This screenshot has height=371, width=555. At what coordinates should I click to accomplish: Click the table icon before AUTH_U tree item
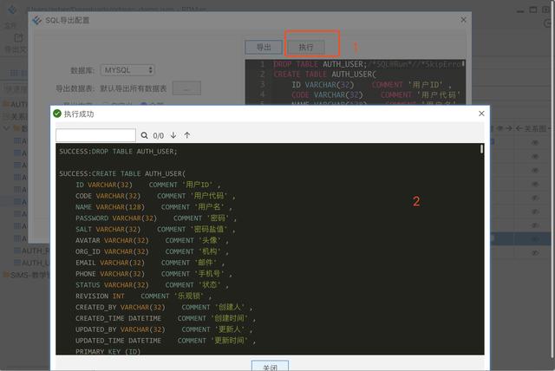pyautogui.click(x=17, y=263)
